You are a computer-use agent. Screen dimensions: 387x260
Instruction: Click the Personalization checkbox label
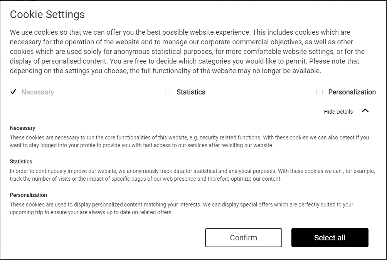pos(352,92)
